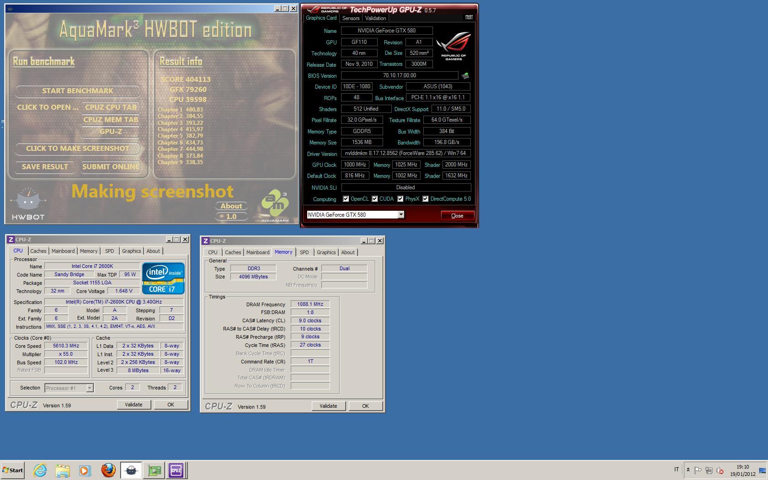Screen dimensions: 768x480
Task: Click OK in CPU-Z CPU window
Action: coord(171,405)
